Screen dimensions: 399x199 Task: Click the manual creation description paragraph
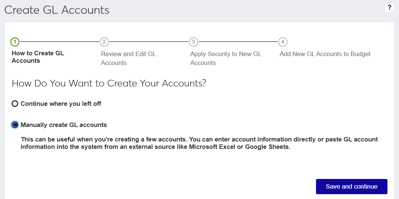coord(199,143)
